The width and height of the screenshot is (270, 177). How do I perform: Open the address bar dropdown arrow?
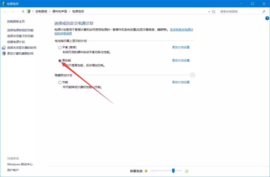coord(209,11)
